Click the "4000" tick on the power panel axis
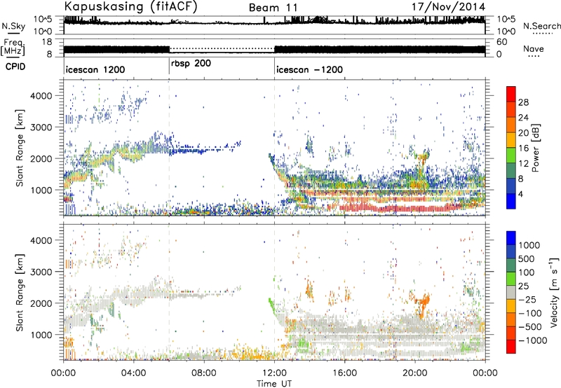The width and height of the screenshot is (561, 388). click(41, 96)
